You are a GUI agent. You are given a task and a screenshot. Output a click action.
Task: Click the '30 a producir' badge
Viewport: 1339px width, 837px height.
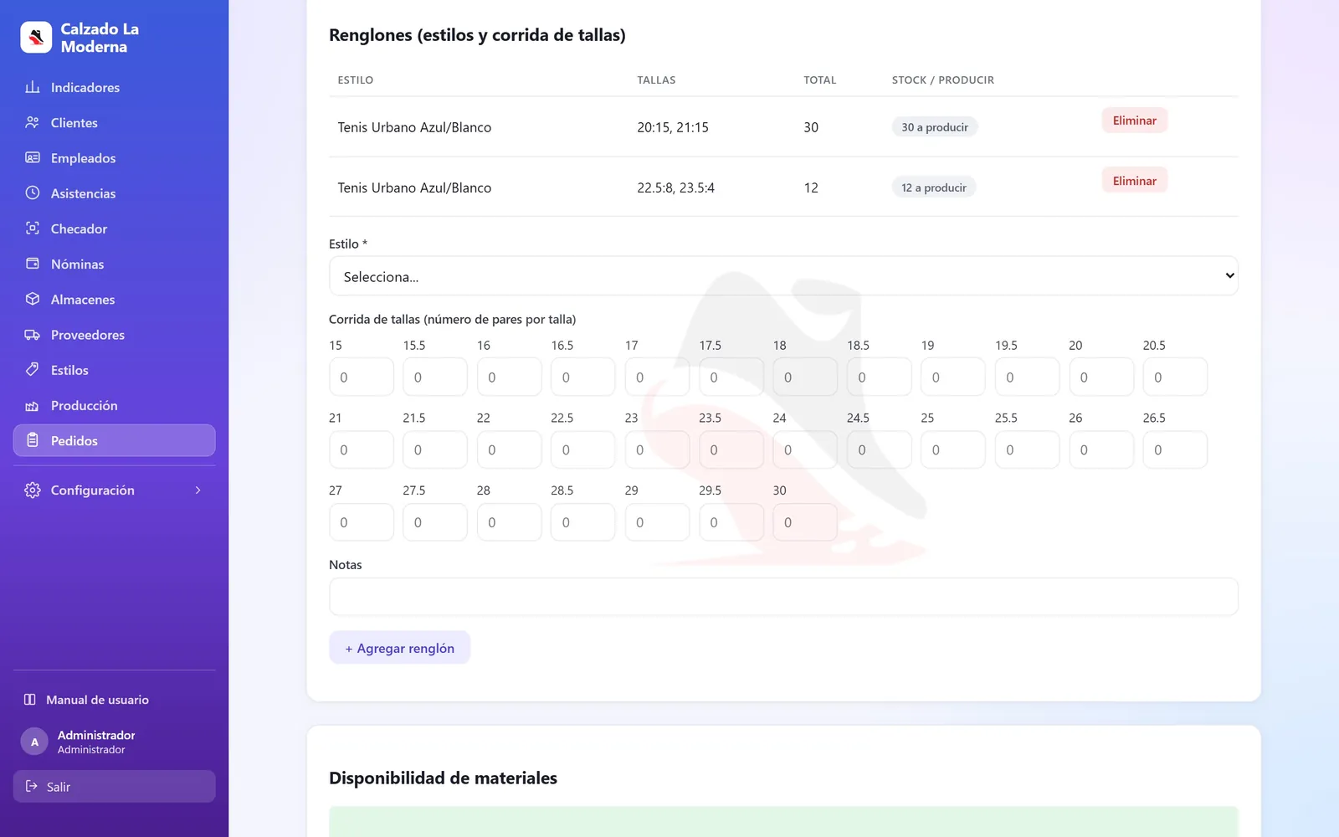935,127
